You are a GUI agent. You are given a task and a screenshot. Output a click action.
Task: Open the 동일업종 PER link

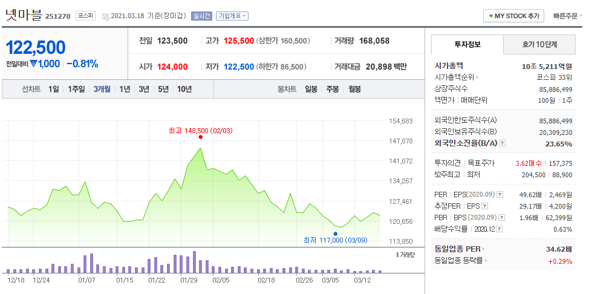pyautogui.click(x=457, y=249)
